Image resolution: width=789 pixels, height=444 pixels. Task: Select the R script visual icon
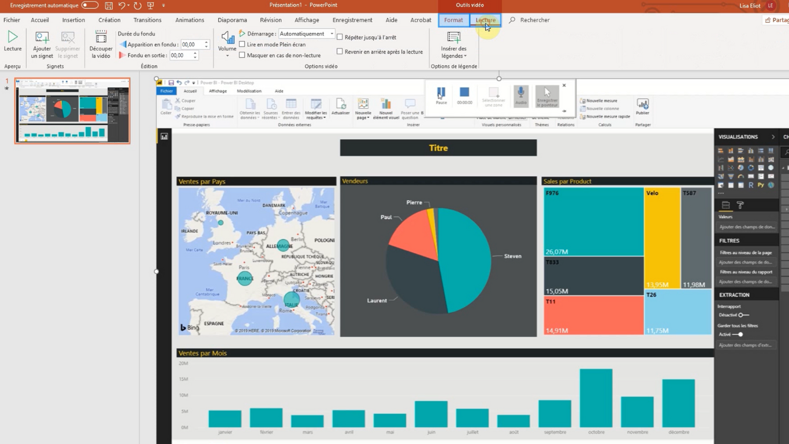point(751,186)
